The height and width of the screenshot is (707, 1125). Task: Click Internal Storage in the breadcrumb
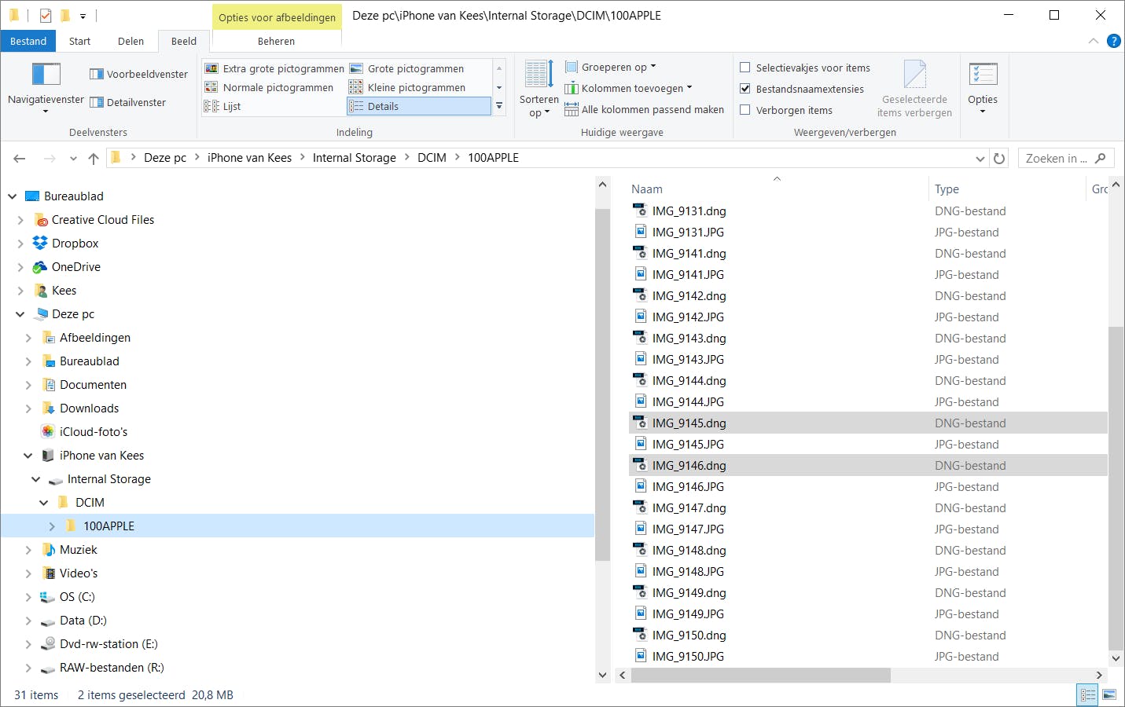pos(354,158)
